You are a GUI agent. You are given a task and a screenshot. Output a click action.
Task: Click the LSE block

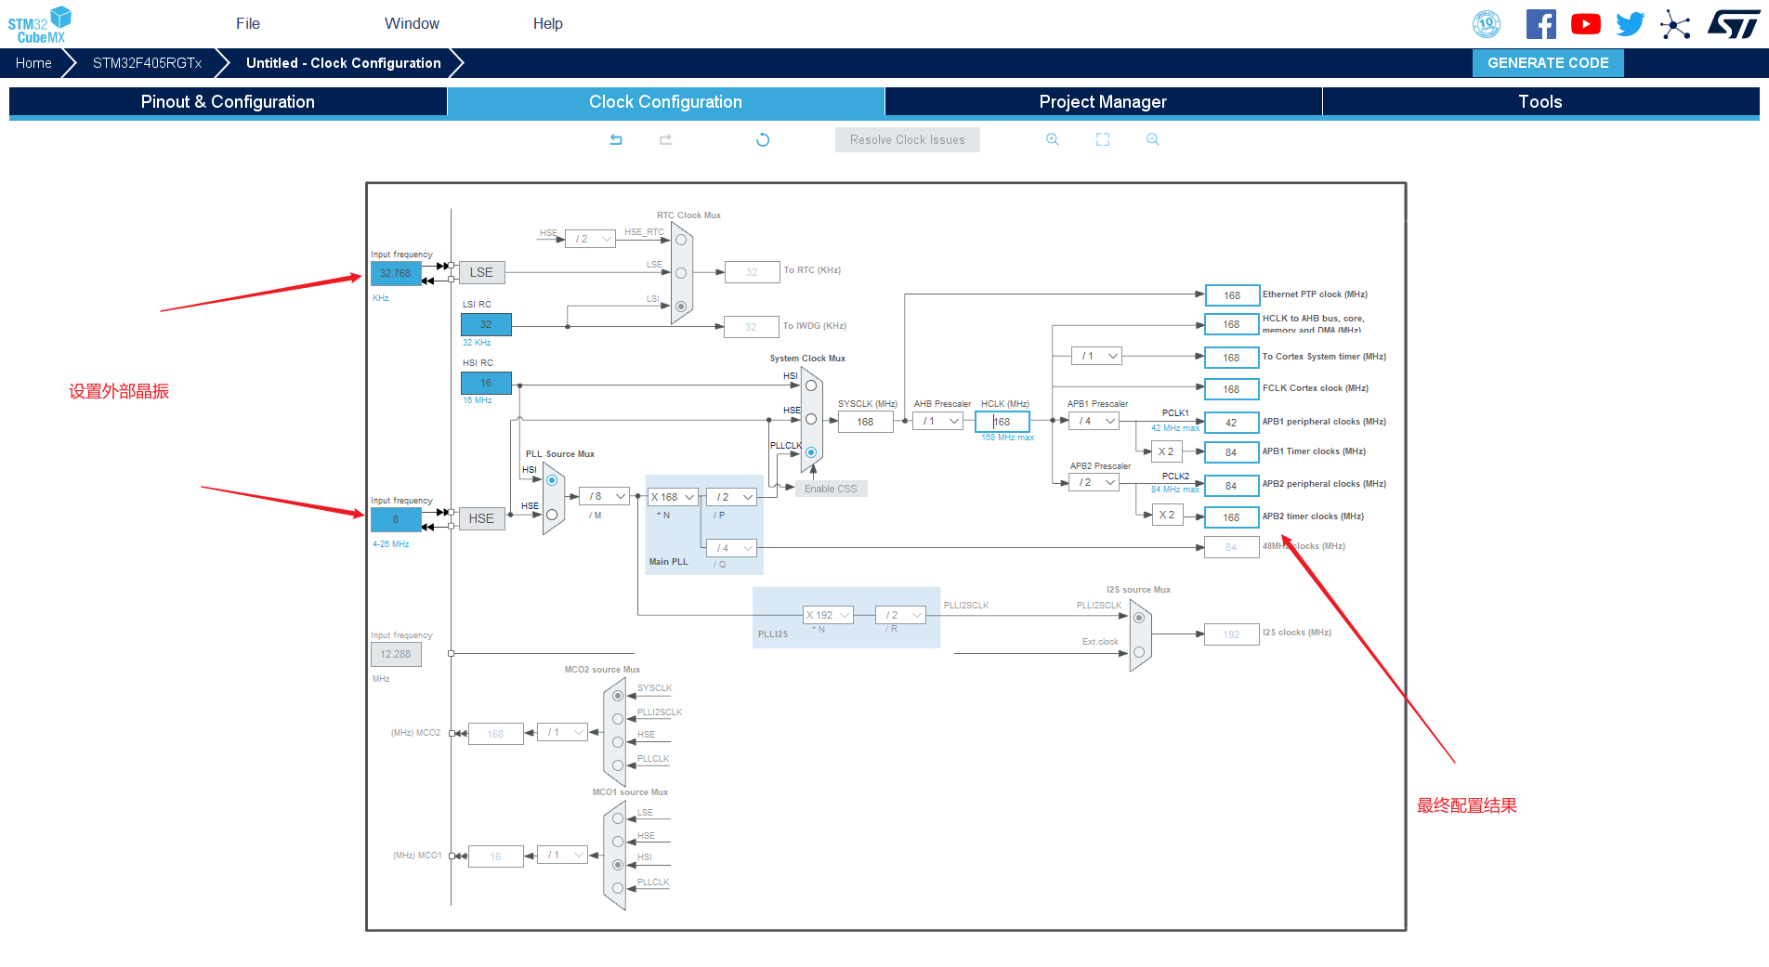pyautogui.click(x=481, y=272)
